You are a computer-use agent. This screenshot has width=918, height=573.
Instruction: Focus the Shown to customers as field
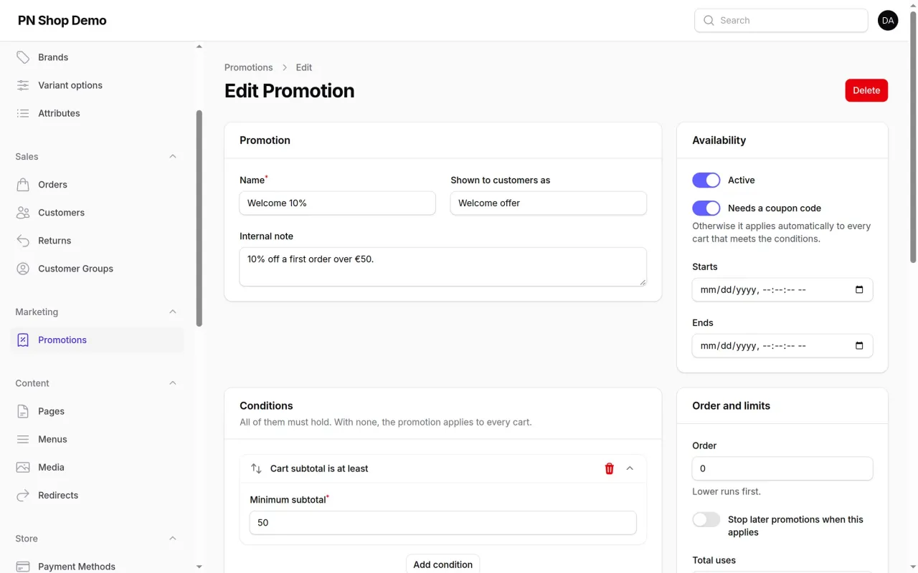click(548, 203)
